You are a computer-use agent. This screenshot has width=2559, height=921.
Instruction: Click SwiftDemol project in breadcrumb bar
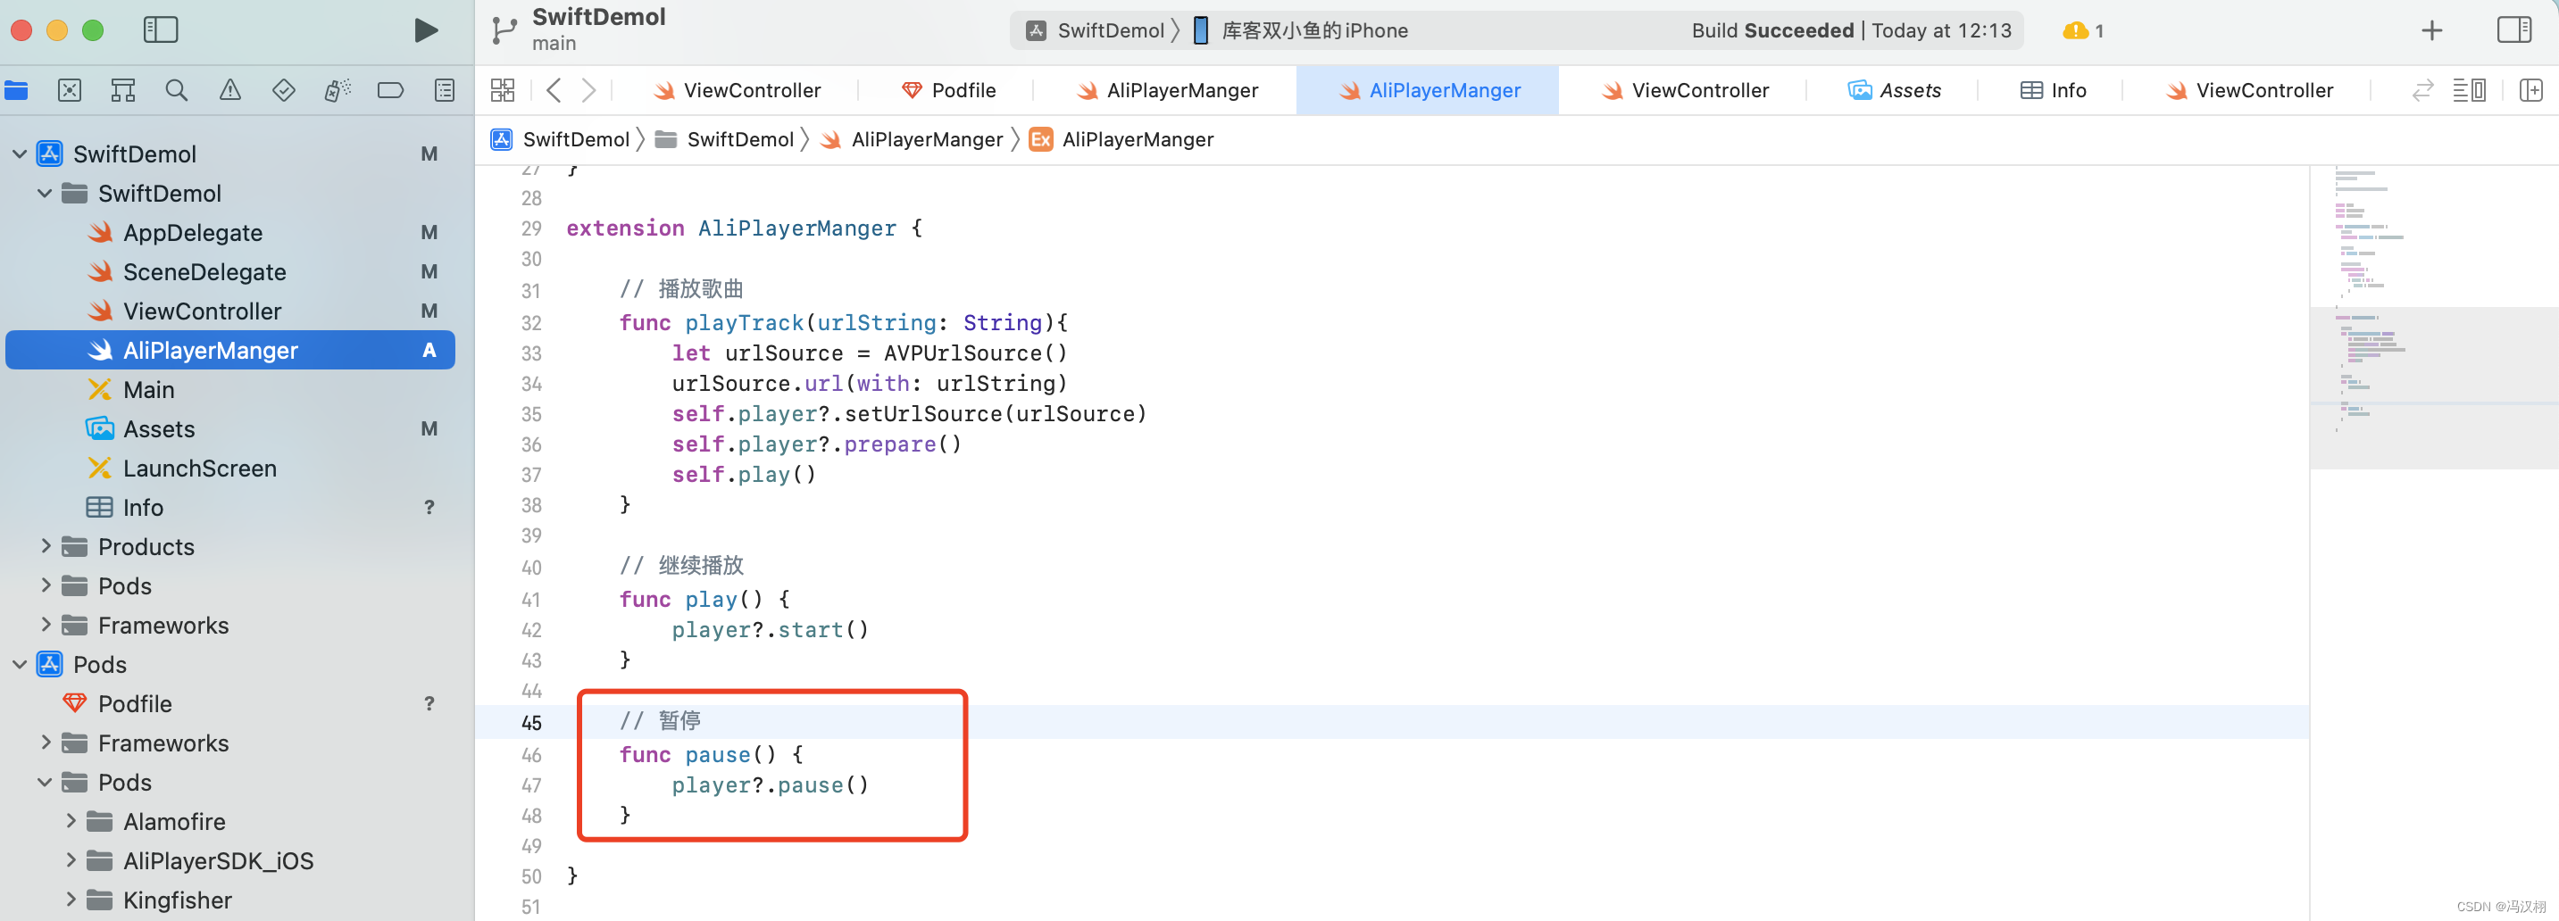pos(562,139)
